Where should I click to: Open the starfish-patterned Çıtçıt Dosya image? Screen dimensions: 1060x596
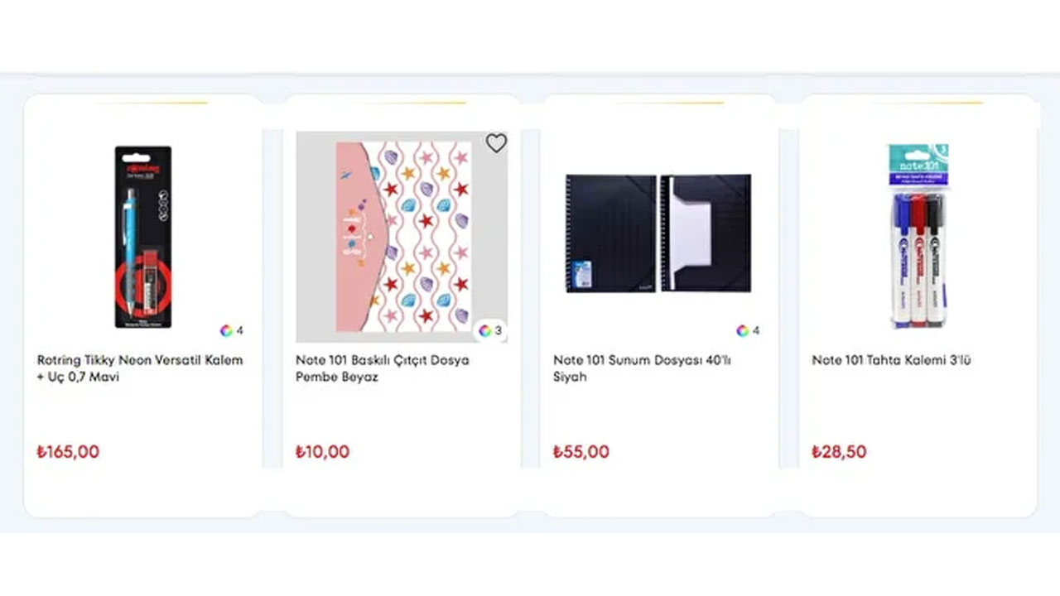pyautogui.click(x=402, y=237)
